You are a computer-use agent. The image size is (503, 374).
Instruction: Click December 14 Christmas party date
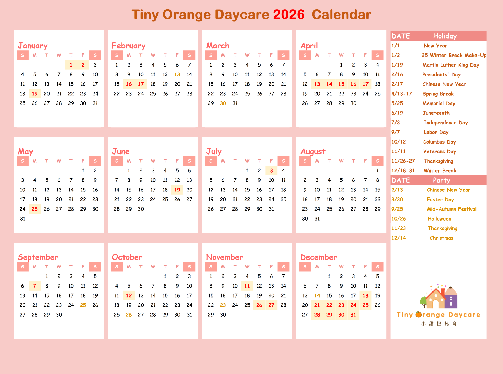tap(317, 296)
